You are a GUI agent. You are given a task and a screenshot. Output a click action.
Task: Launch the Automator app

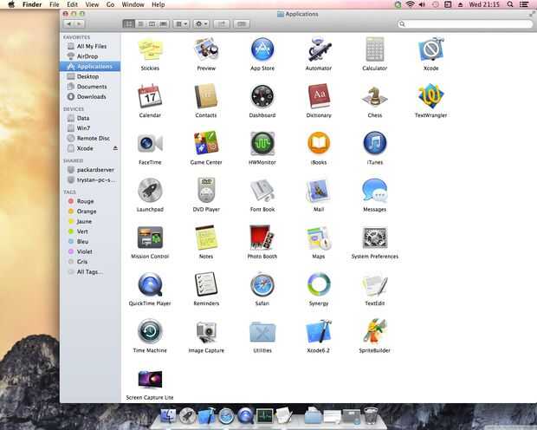pyautogui.click(x=319, y=50)
